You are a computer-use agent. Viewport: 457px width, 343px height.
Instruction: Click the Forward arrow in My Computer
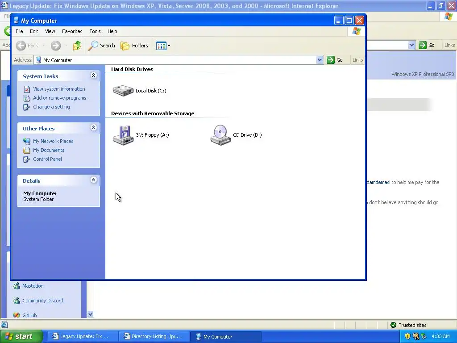(56, 46)
